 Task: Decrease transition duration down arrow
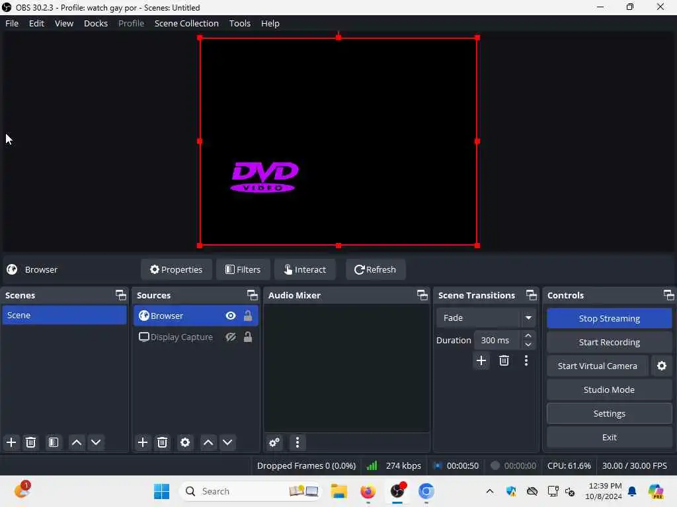point(528,345)
